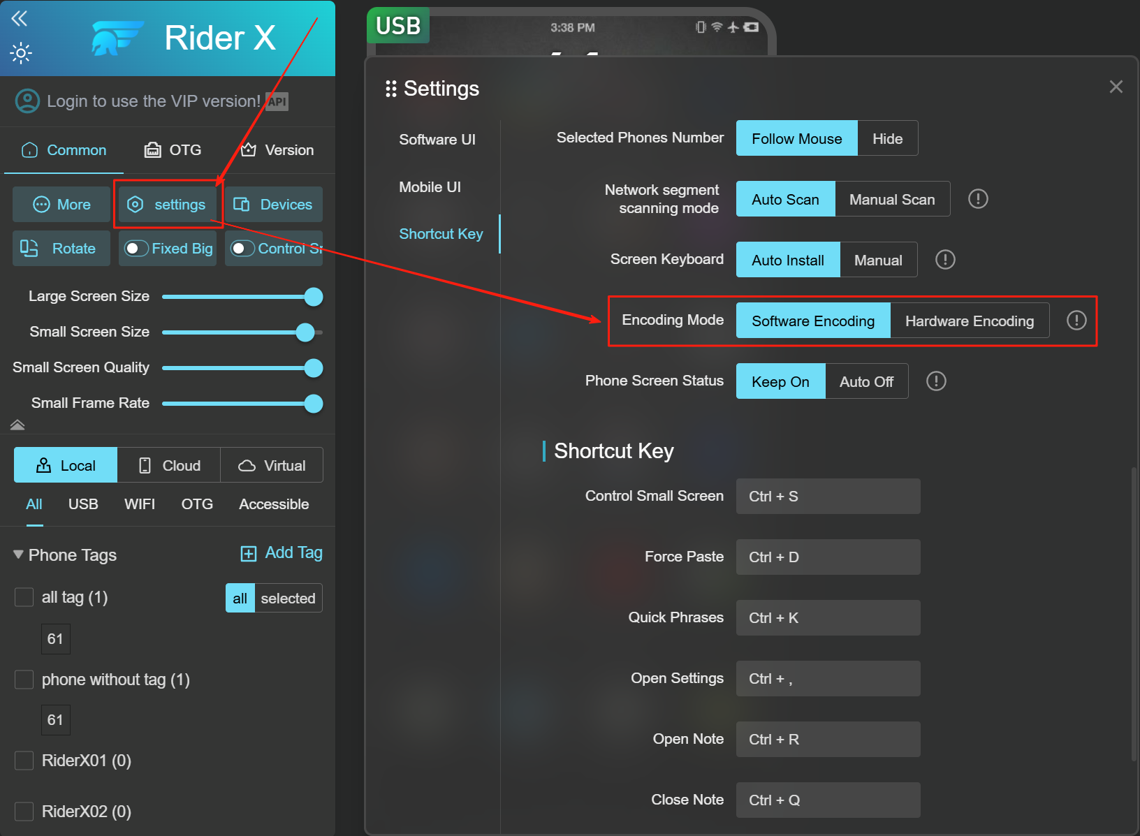This screenshot has height=836, width=1140.
Task: Select Keep On phone screen status
Action: [780, 382]
